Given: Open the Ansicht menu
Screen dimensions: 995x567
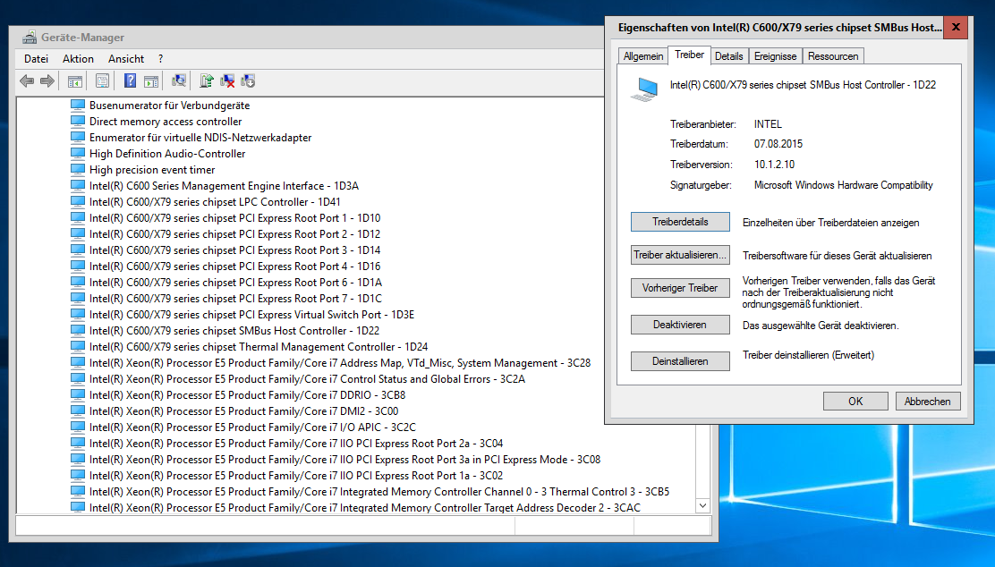Looking at the screenshot, I should pyautogui.click(x=126, y=58).
